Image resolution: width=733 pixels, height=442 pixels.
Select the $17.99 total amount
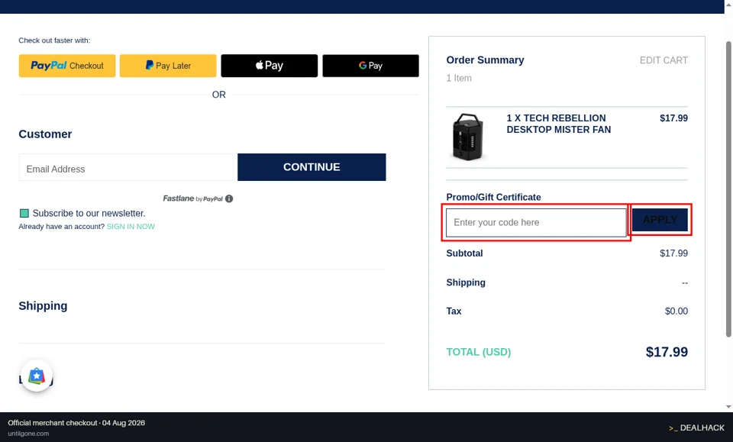667,352
